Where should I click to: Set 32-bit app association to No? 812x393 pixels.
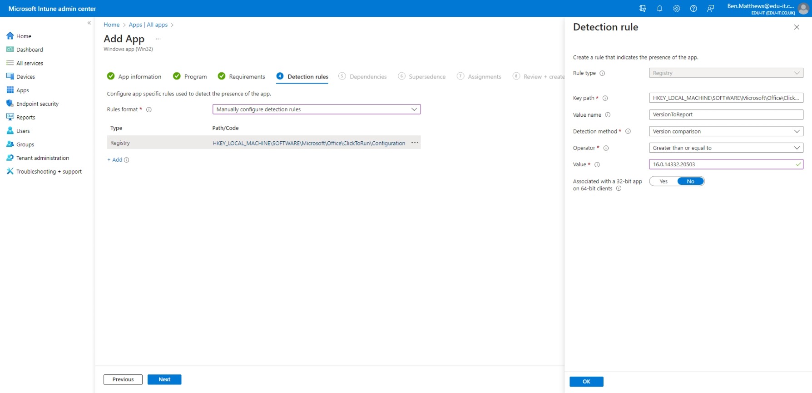(x=690, y=181)
